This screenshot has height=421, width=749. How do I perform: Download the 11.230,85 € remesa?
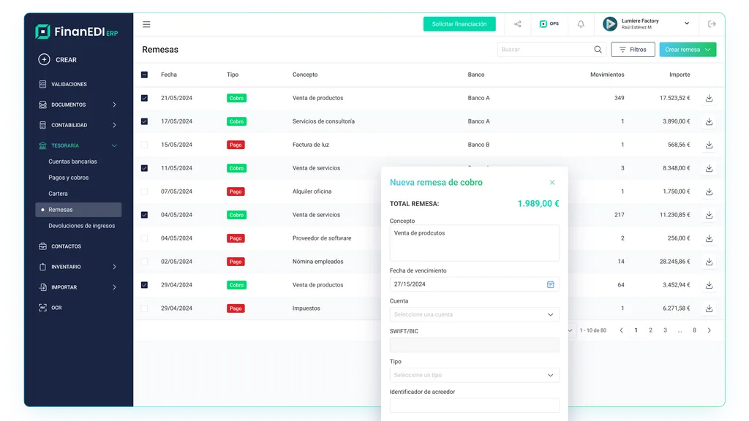coord(709,216)
